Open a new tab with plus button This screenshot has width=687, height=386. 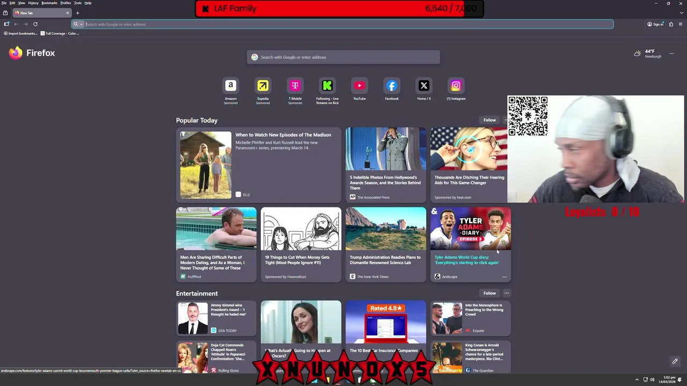[77, 13]
